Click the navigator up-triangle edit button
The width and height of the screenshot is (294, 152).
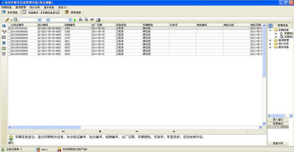(x=174, y=131)
